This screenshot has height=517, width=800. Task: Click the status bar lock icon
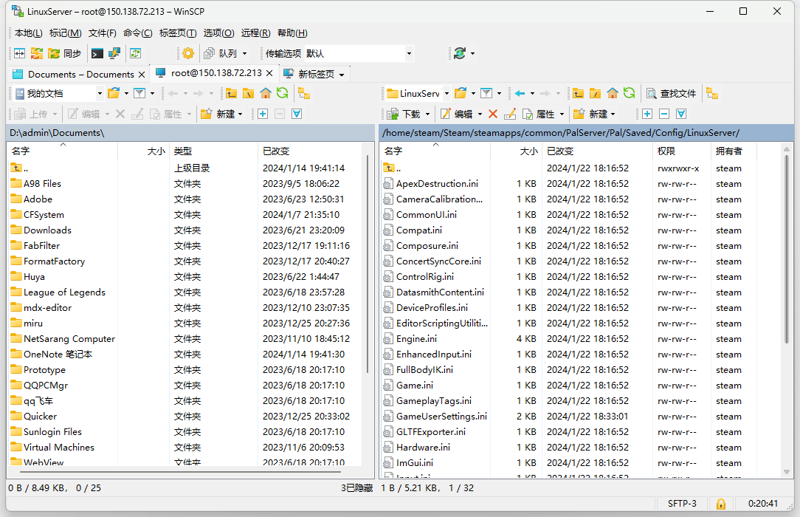click(721, 504)
